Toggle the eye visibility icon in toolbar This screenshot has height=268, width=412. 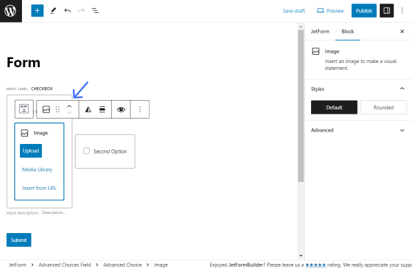121,110
